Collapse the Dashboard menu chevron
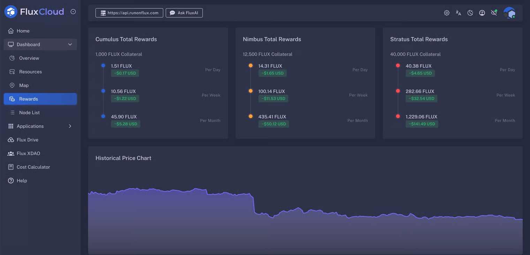The height and width of the screenshot is (255, 530). [70, 45]
